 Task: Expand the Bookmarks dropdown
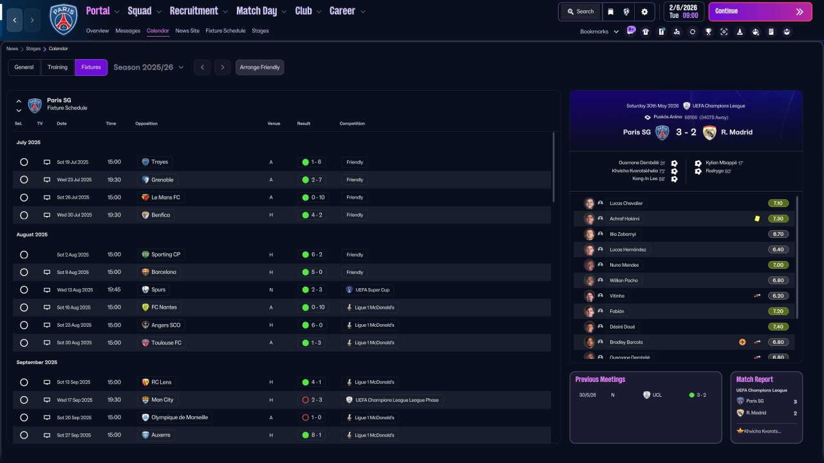point(599,32)
